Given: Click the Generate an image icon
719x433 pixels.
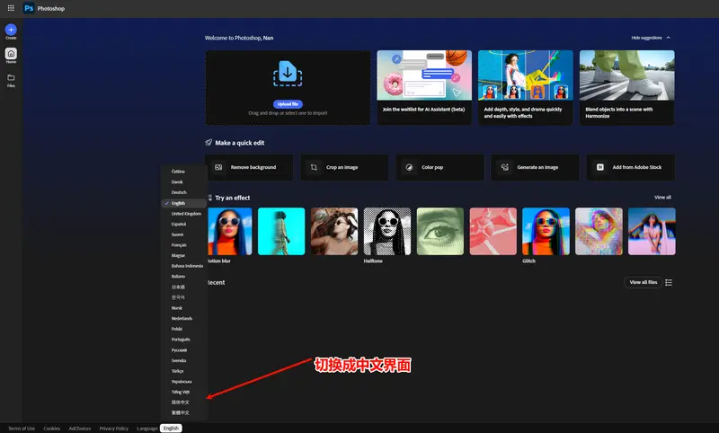Looking at the screenshot, I should [x=504, y=167].
